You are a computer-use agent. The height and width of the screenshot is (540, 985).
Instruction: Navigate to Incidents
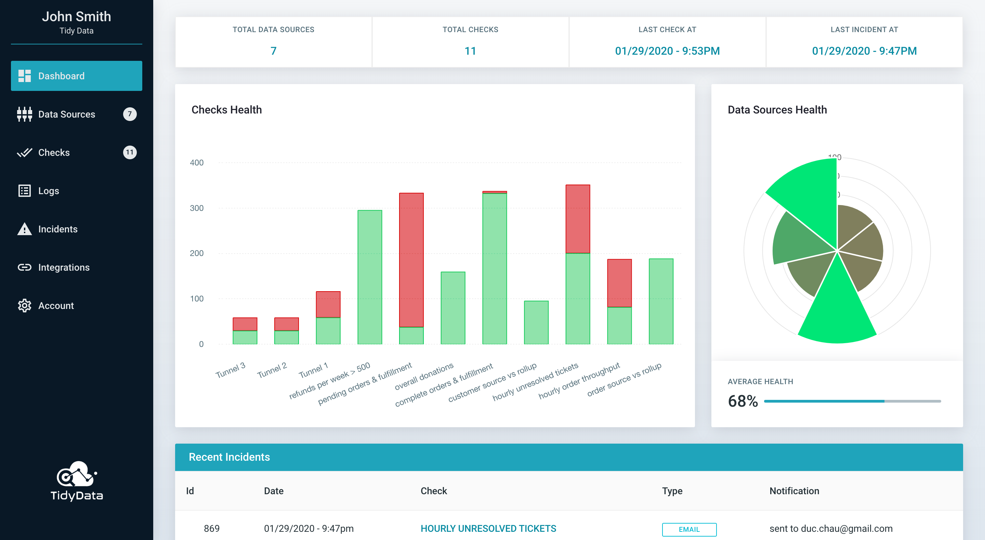tap(77, 229)
